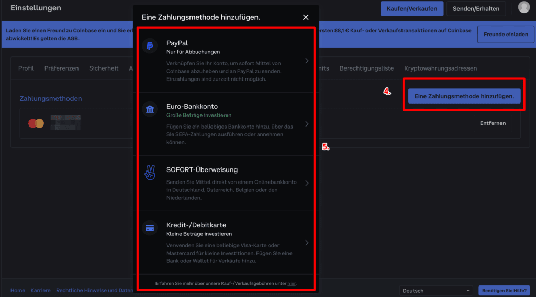Viewport: 536px width, 297px height.
Task: Click the SOFORT-Überweisung hand icon
Action: click(150, 173)
